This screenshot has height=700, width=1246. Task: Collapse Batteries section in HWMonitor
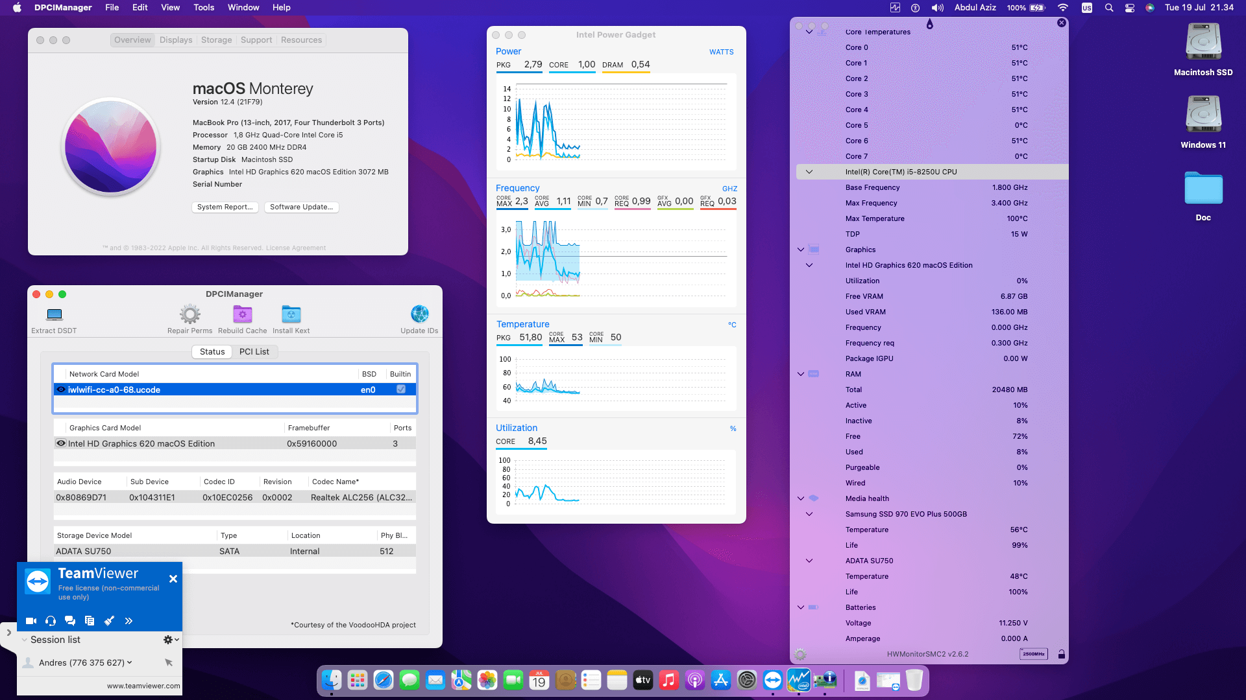pyautogui.click(x=801, y=607)
